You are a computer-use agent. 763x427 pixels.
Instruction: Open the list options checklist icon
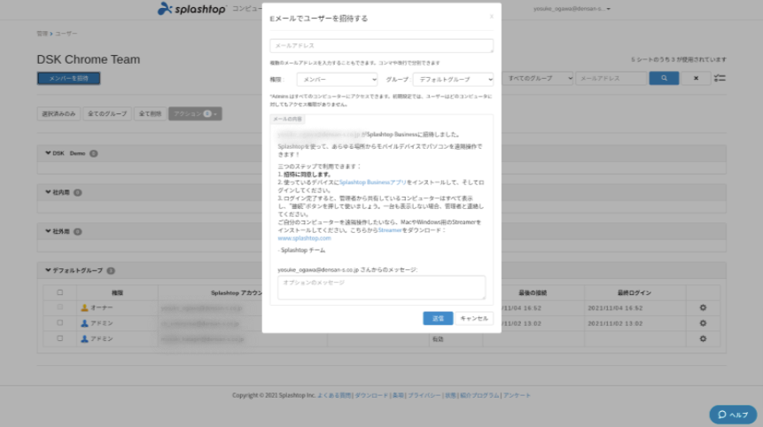point(720,78)
